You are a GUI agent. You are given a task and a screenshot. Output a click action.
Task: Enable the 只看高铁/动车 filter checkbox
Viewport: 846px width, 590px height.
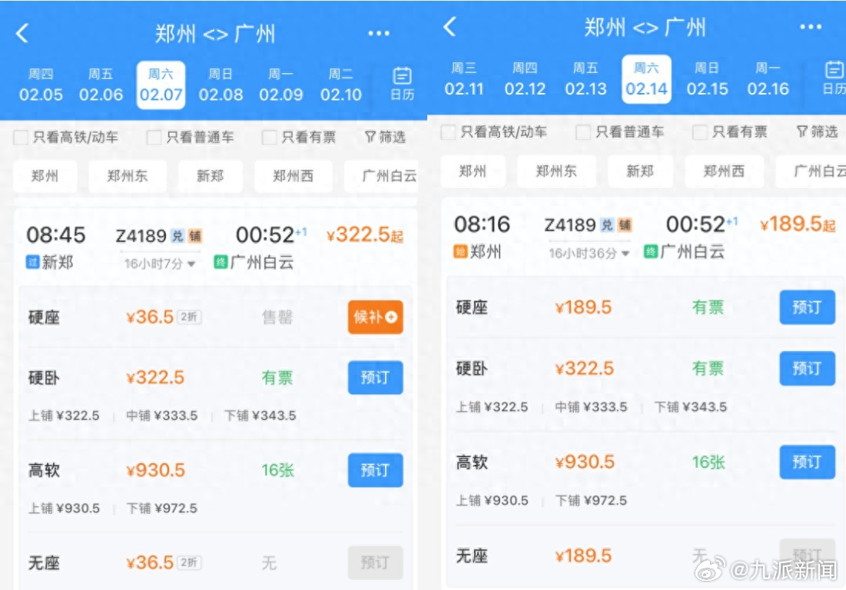[19, 137]
